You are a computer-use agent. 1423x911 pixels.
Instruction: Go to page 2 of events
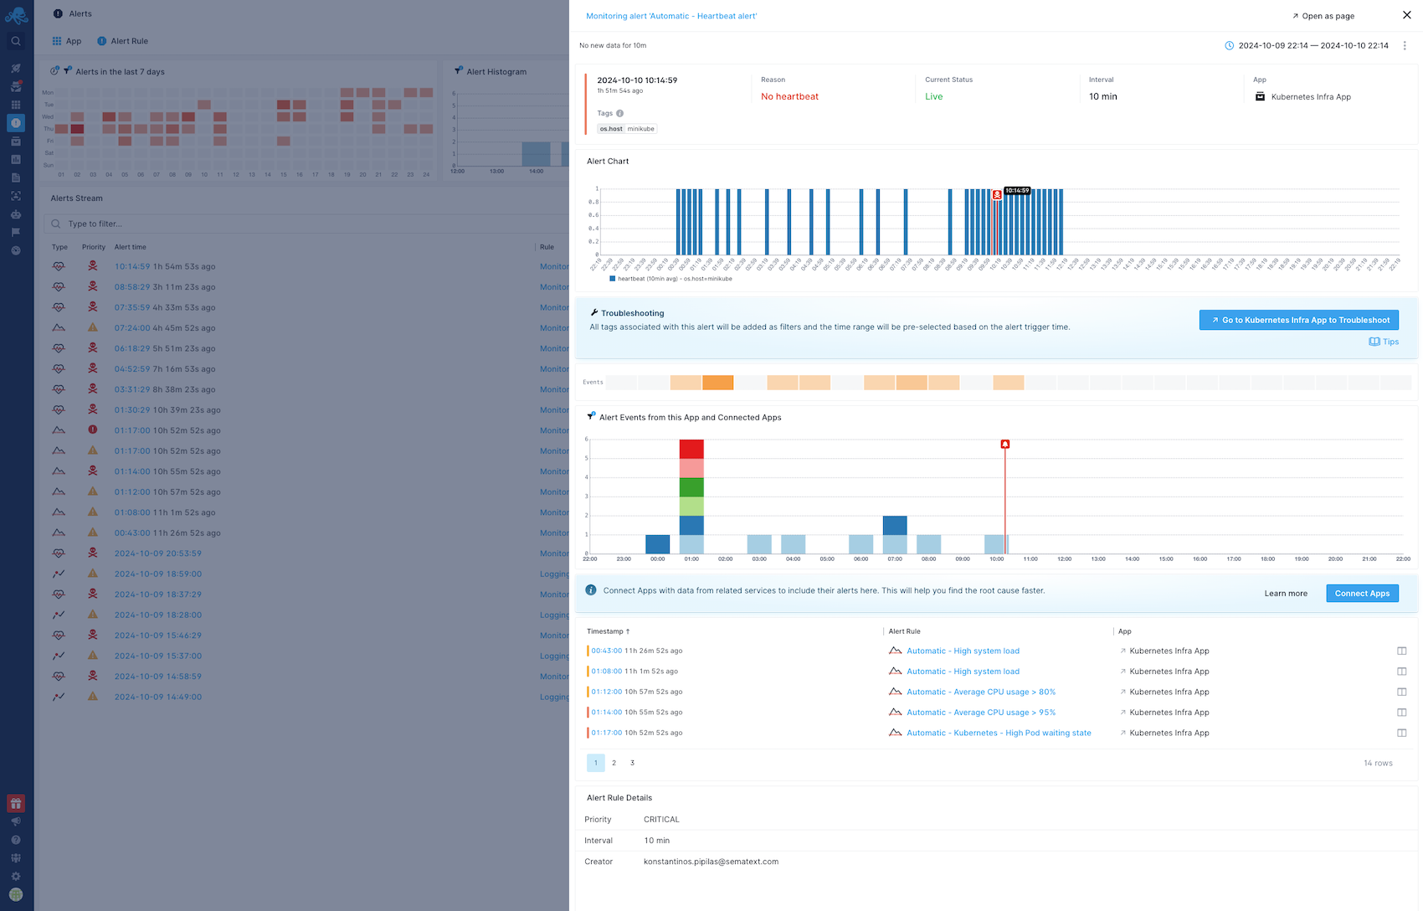click(x=614, y=763)
